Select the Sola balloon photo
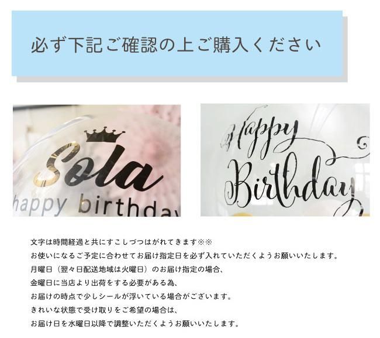Screen dimensions: 380x338 point(96,161)
